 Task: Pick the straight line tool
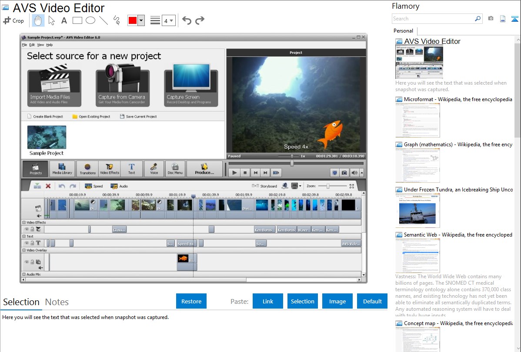coord(103,20)
